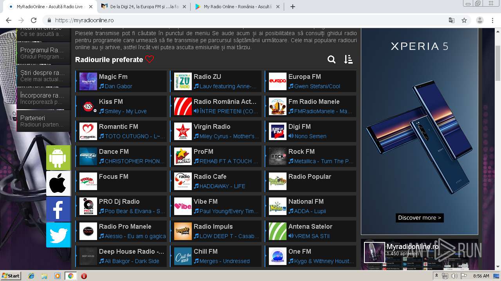Click the Fm Radio Manele logo
The image size is (501, 281).
(x=278, y=106)
